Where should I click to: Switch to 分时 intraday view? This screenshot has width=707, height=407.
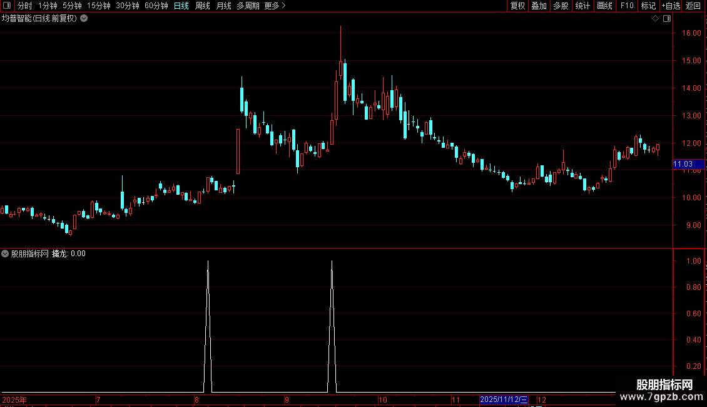point(25,6)
